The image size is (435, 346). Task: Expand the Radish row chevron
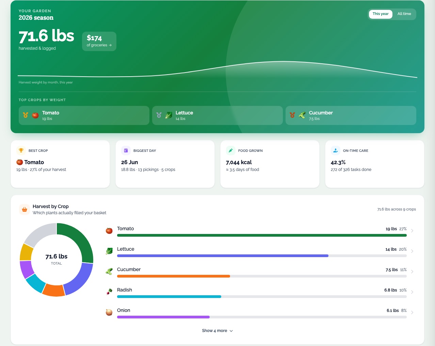(x=412, y=292)
